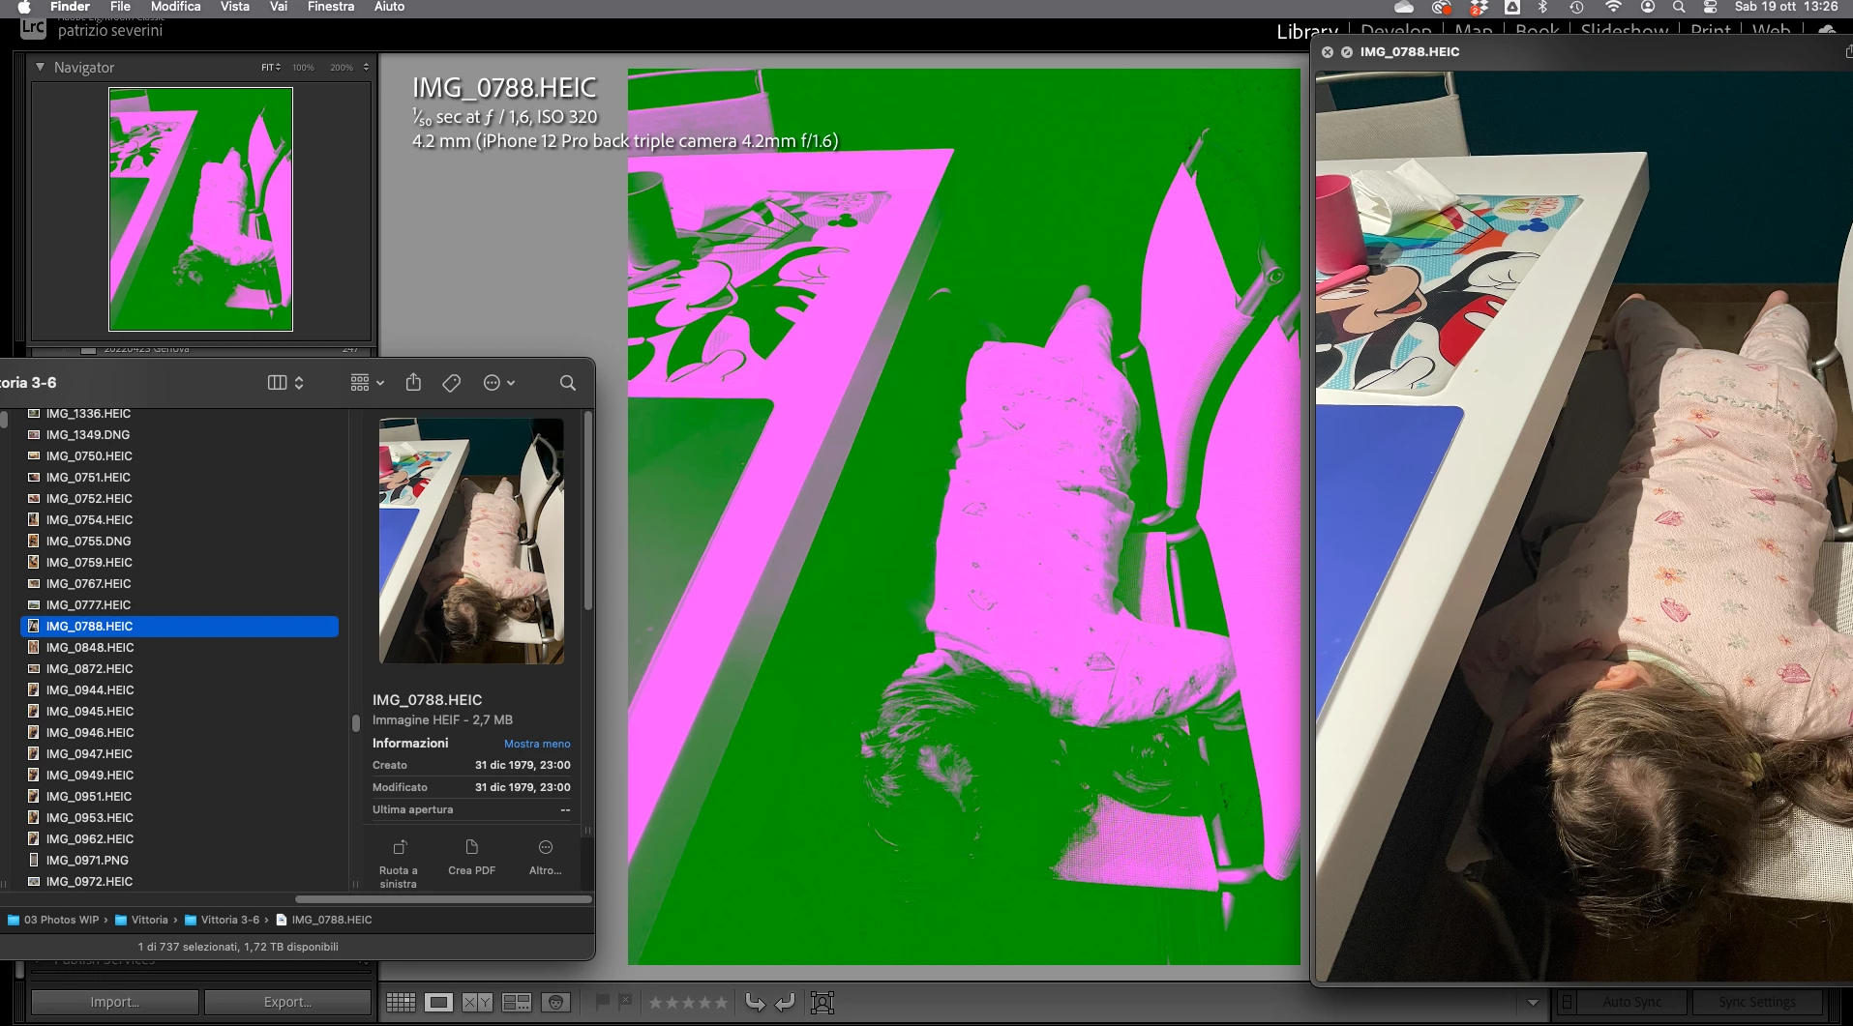Image resolution: width=1853 pixels, height=1026 pixels.
Task: Open the Navigator FIT zoom dropdown
Action: click(271, 68)
